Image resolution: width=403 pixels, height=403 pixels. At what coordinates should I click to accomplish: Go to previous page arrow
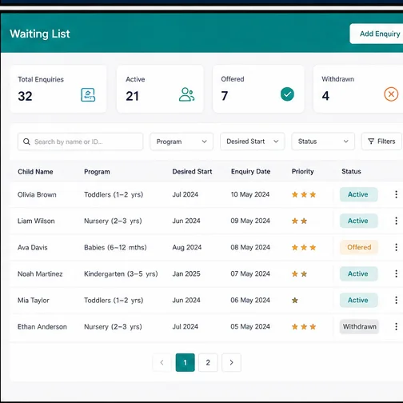(162, 362)
